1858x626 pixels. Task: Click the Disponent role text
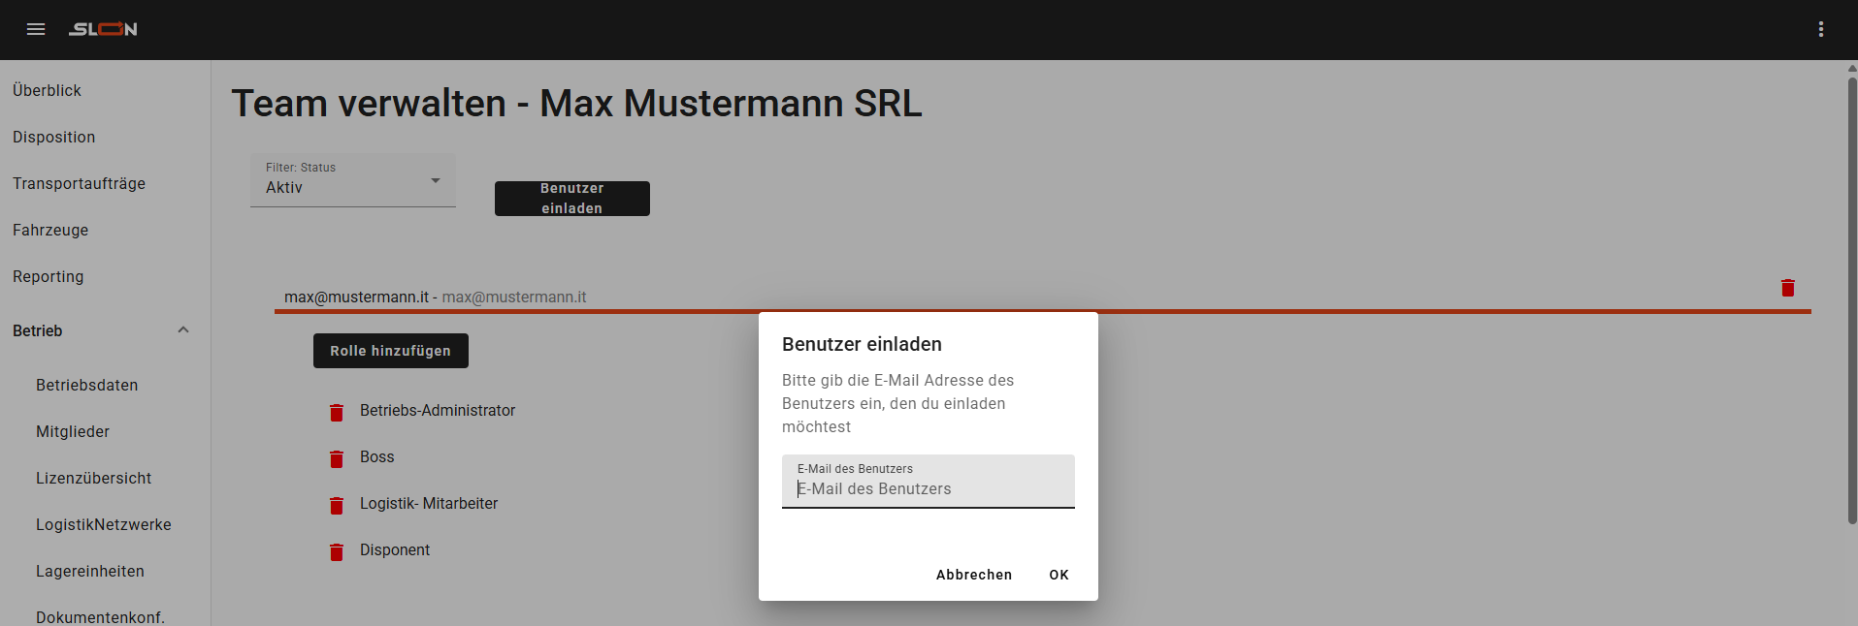point(395,550)
